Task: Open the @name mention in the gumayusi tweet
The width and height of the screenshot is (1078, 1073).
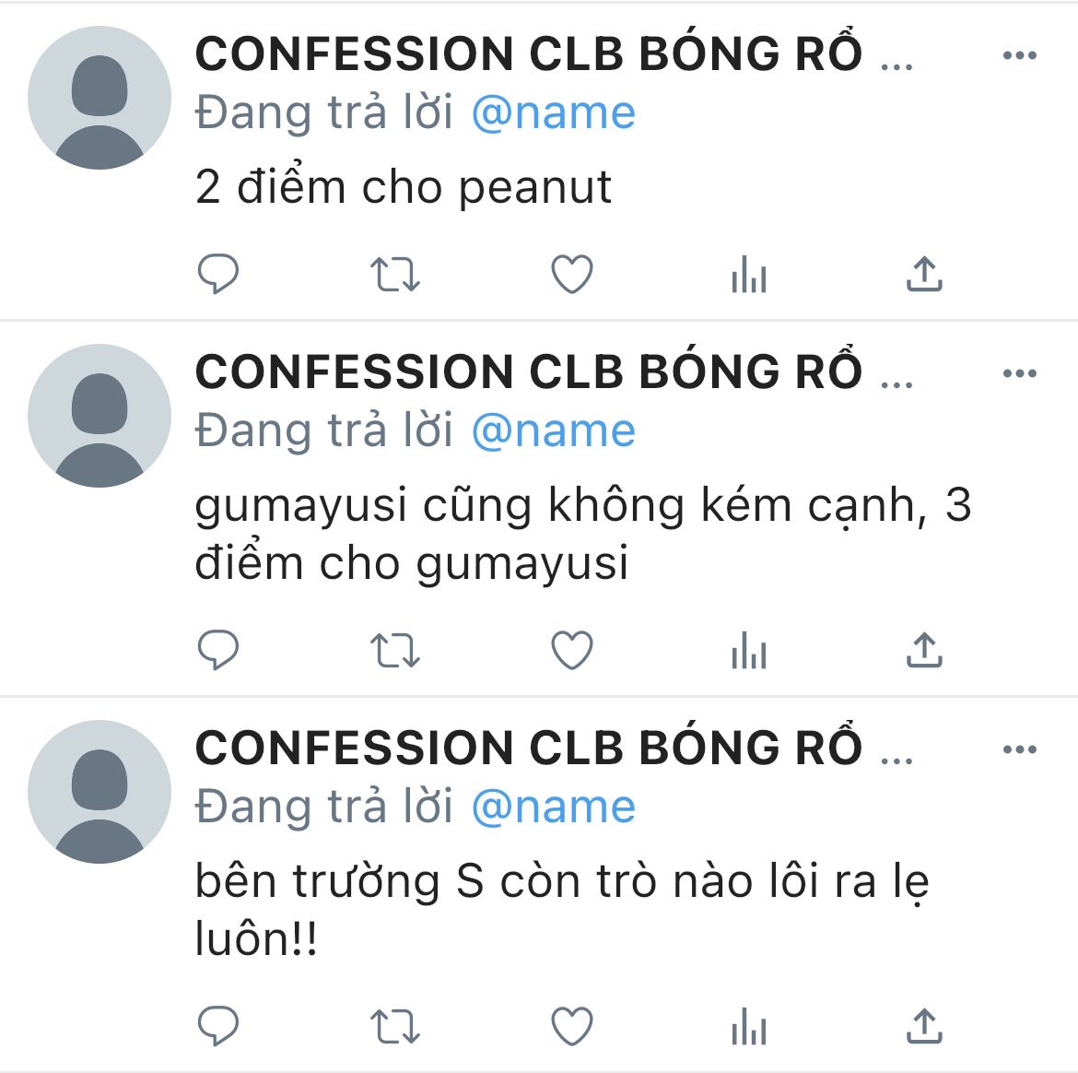Action: 554,431
